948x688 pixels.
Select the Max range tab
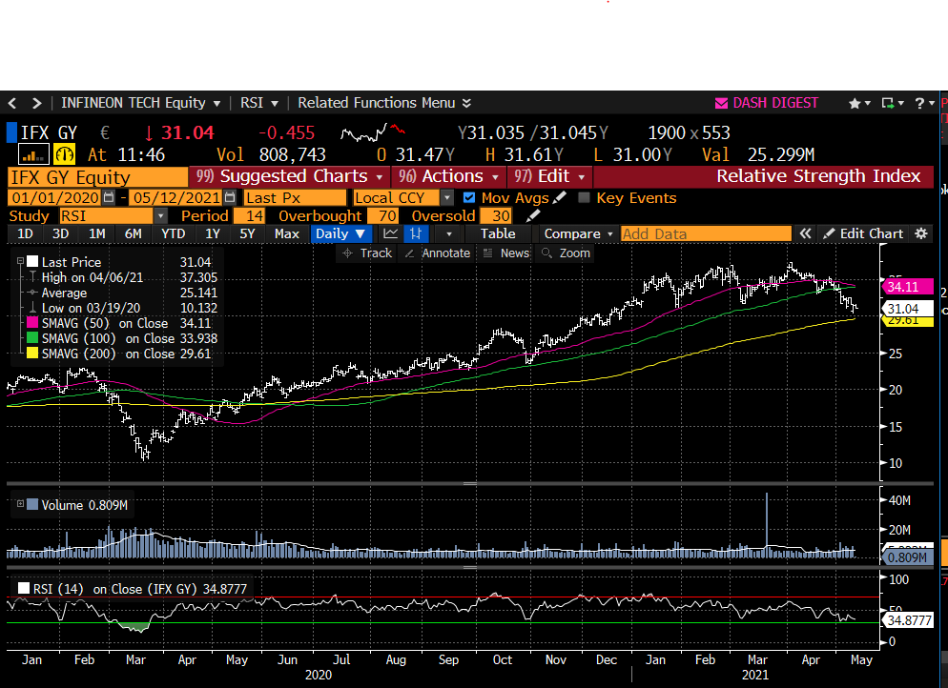coord(286,233)
